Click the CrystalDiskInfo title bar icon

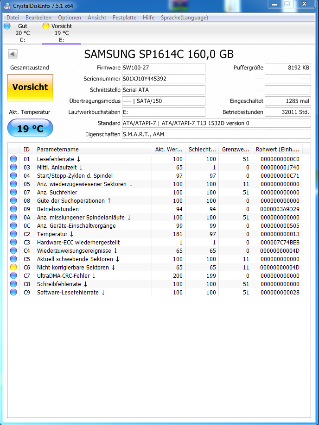7,6
